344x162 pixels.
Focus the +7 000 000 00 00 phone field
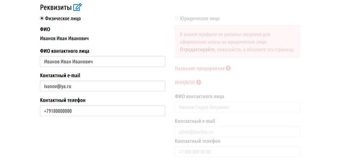[x=237, y=152]
